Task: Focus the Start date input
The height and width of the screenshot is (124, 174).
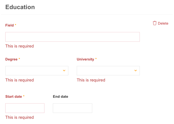Action: pyautogui.click(x=25, y=108)
